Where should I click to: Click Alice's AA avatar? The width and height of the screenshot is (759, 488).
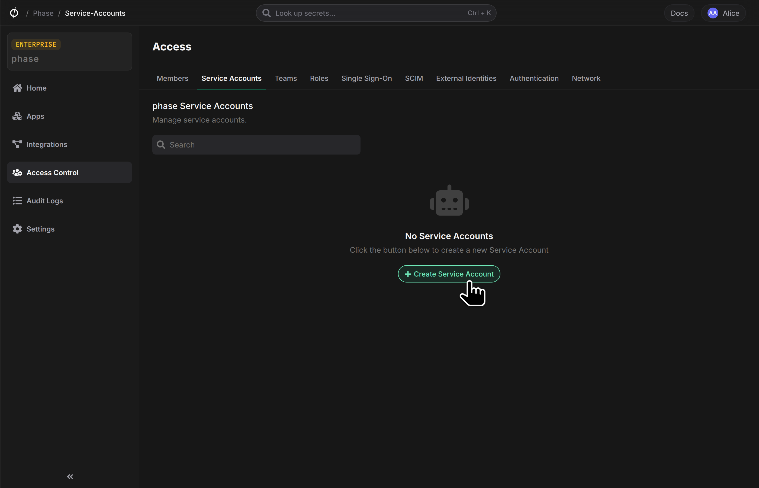pyautogui.click(x=713, y=13)
